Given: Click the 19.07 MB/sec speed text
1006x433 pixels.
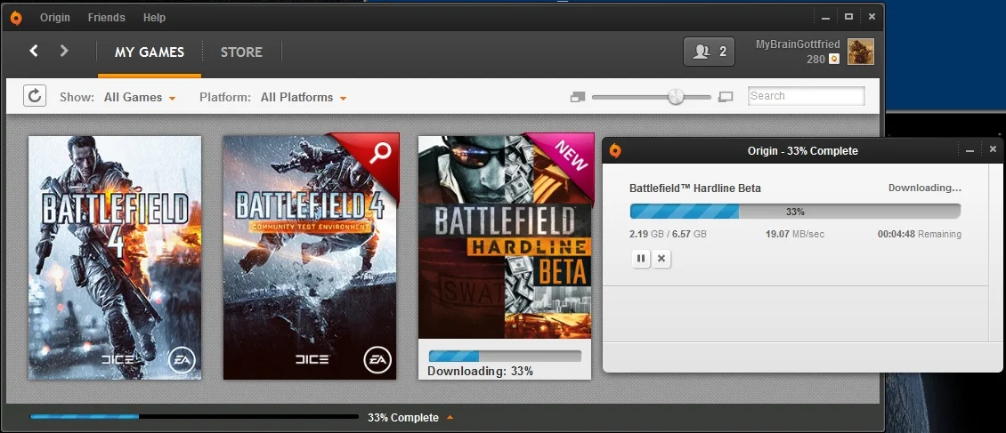Looking at the screenshot, I should coord(795,235).
